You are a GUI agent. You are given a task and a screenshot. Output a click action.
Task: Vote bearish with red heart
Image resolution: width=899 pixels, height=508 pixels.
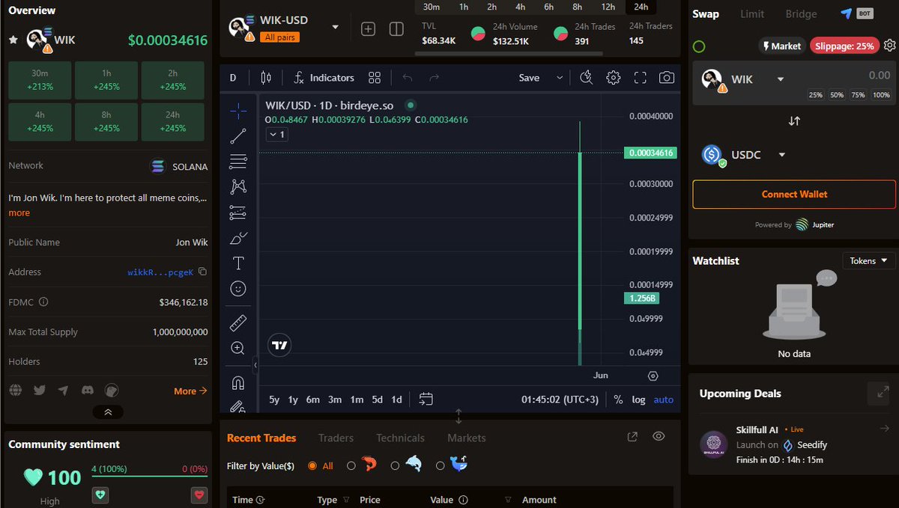click(x=199, y=495)
